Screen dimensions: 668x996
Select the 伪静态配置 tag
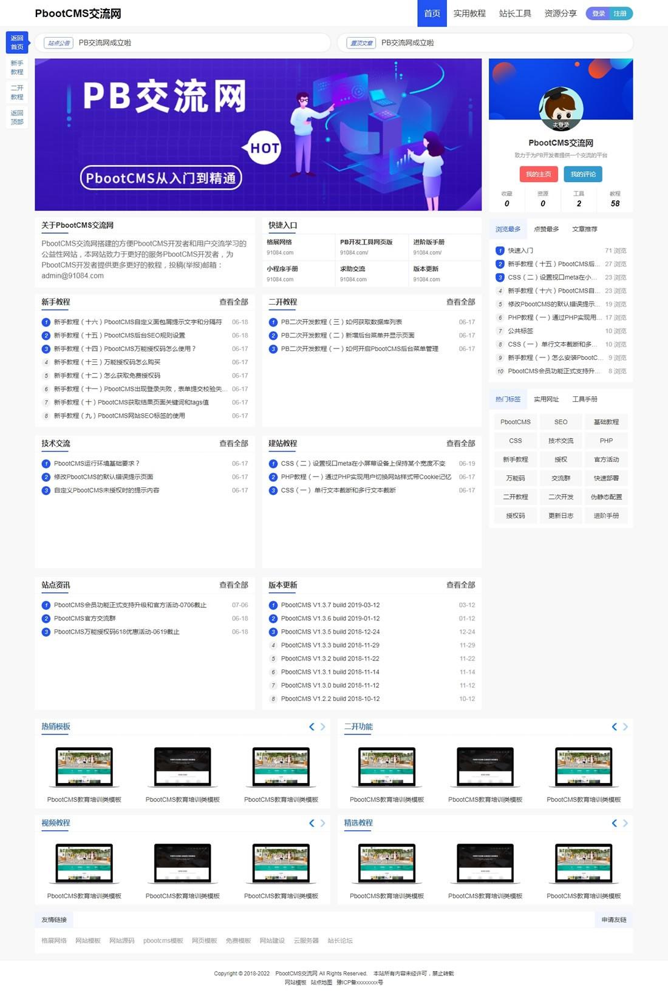tap(606, 497)
